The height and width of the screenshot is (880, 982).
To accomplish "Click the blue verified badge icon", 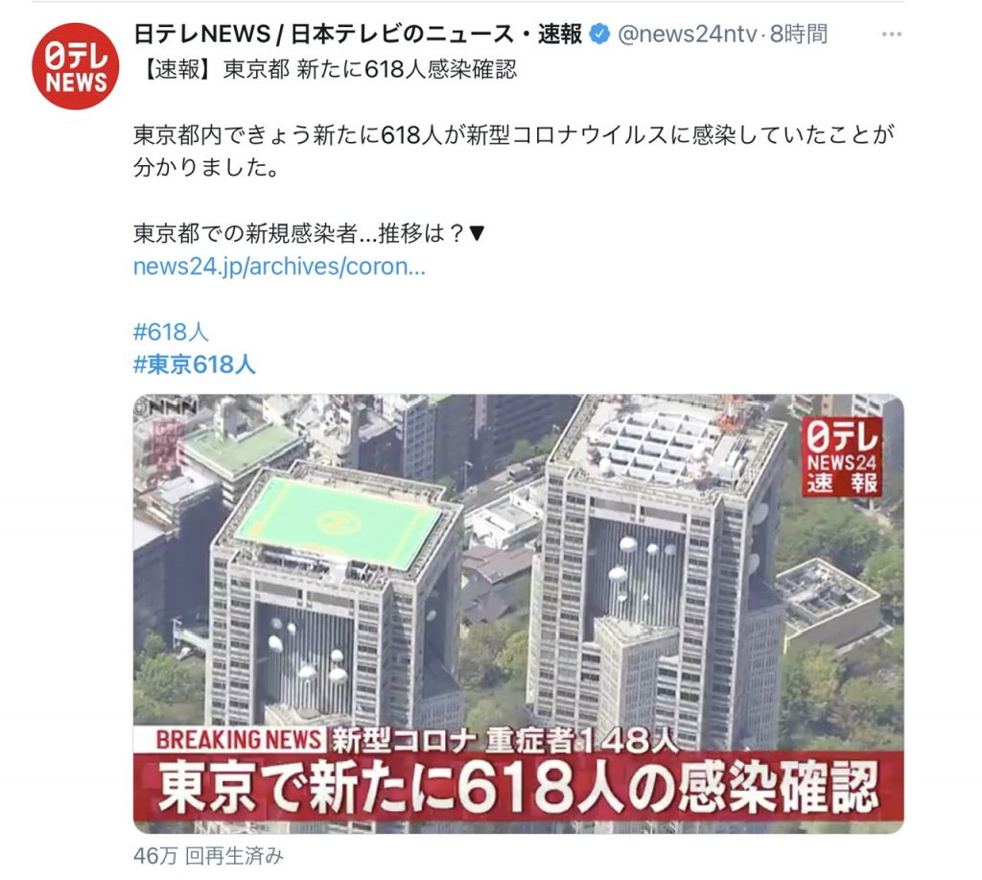I will 600,34.
